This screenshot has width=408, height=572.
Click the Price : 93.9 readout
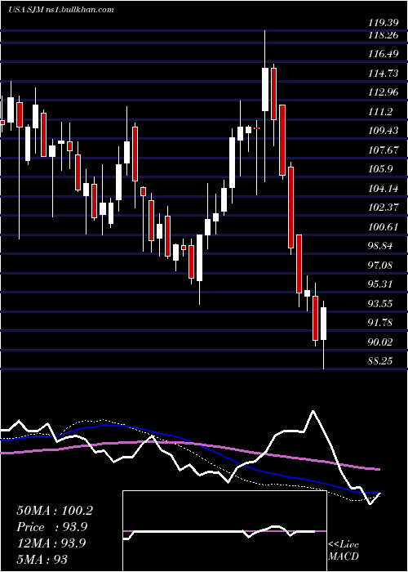(x=51, y=527)
